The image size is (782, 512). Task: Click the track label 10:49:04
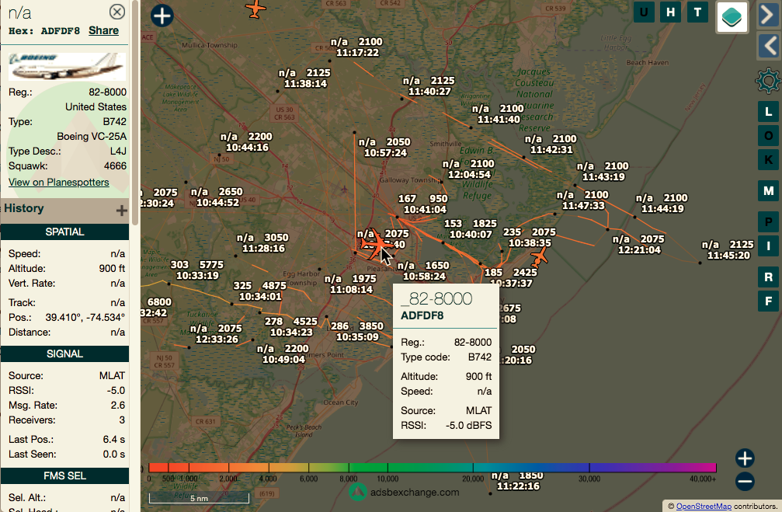point(283,359)
